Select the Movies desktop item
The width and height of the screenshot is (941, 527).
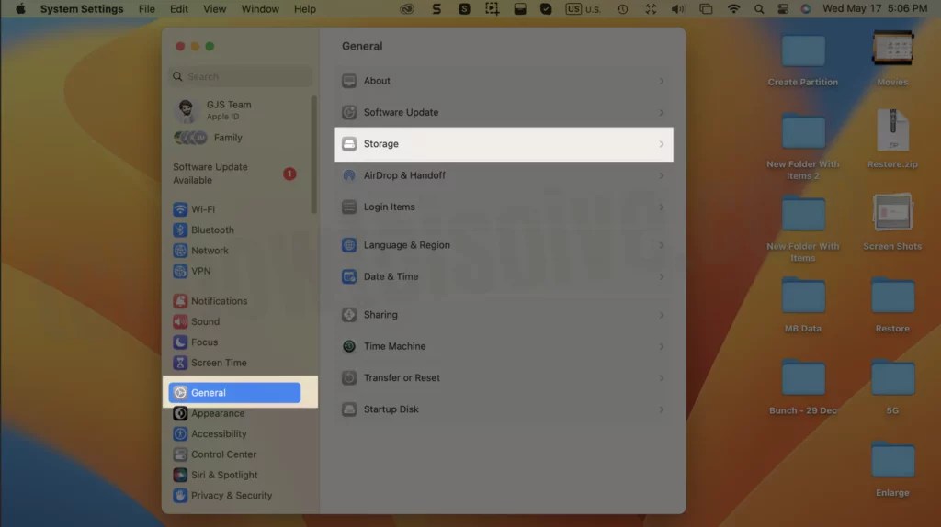click(x=892, y=58)
